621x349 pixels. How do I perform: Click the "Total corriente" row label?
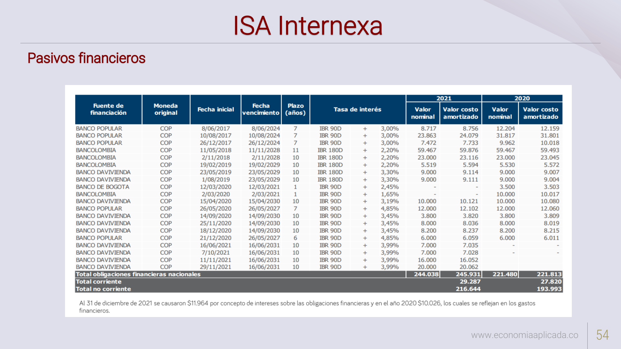coord(99,282)
